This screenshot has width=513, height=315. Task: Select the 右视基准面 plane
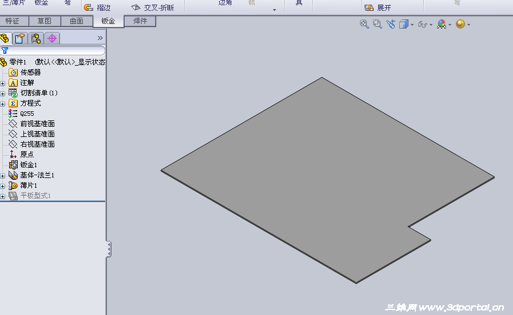tap(37, 144)
